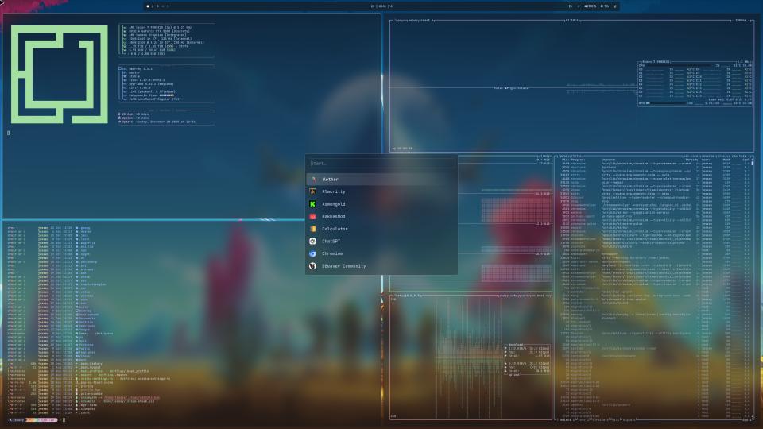Click the Aether app icon
Viewport: 763px width, 429px height.
(313, 180)
